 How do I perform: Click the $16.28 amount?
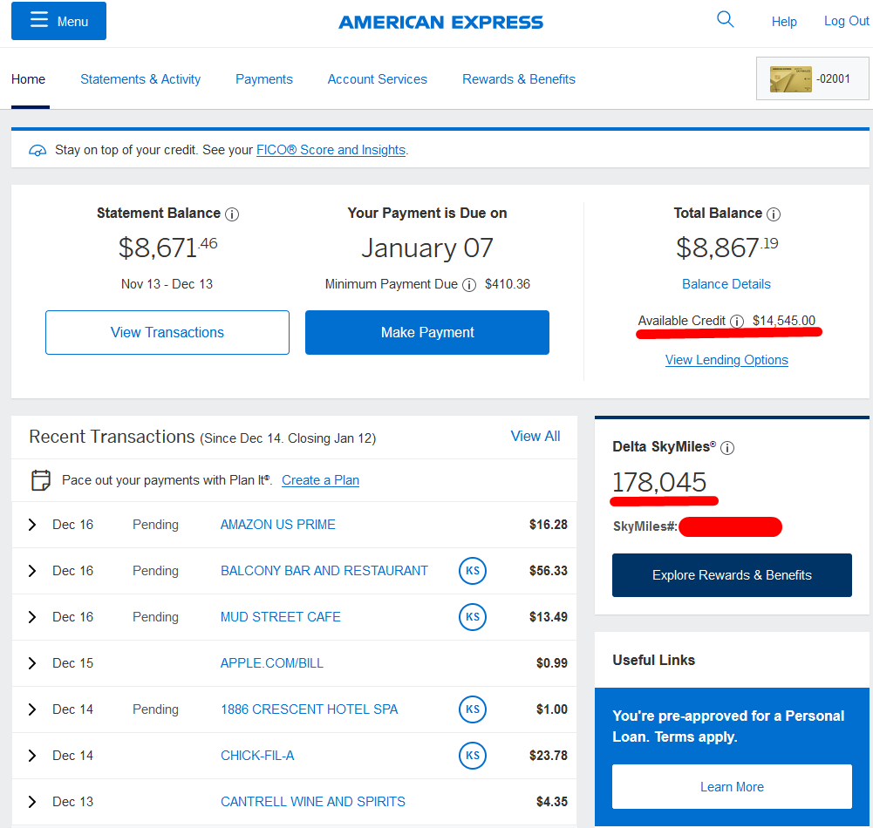549,525
